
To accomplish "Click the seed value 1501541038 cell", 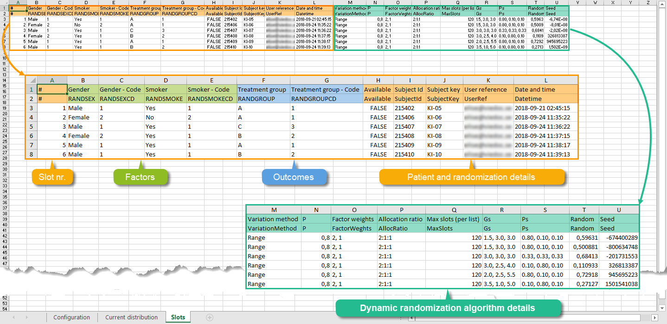I will [x=618, y=284].
